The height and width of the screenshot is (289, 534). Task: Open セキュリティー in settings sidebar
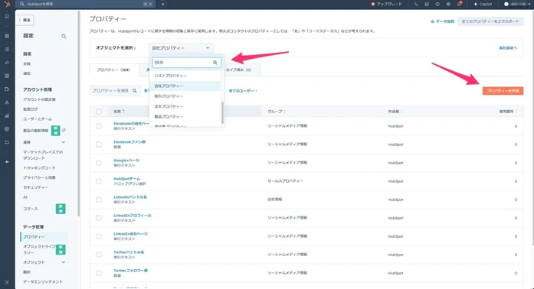coord(35,187)
